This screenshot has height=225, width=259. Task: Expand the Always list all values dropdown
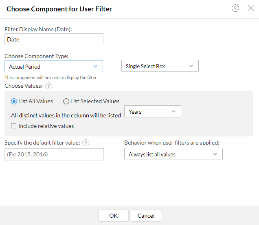pyautogui.click(x=173, y=154)
